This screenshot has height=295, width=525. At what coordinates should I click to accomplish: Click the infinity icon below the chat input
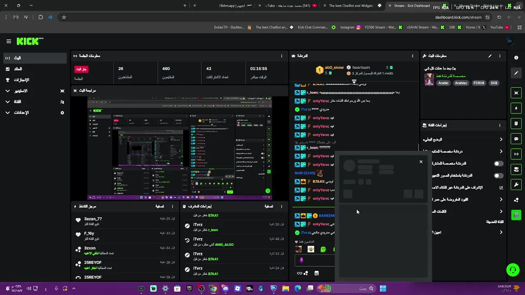[299, 273]
